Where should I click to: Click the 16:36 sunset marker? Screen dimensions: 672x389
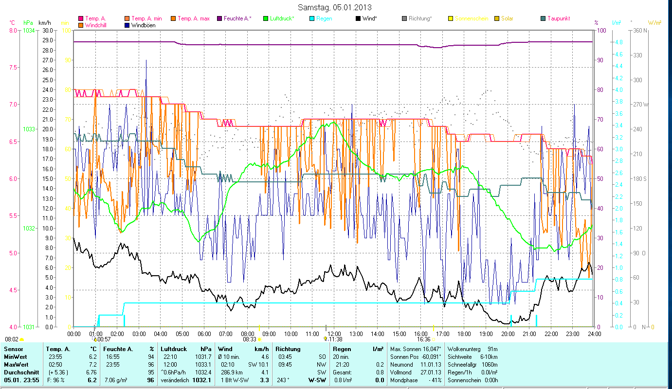pyautogui.click(x=423, y=339)
